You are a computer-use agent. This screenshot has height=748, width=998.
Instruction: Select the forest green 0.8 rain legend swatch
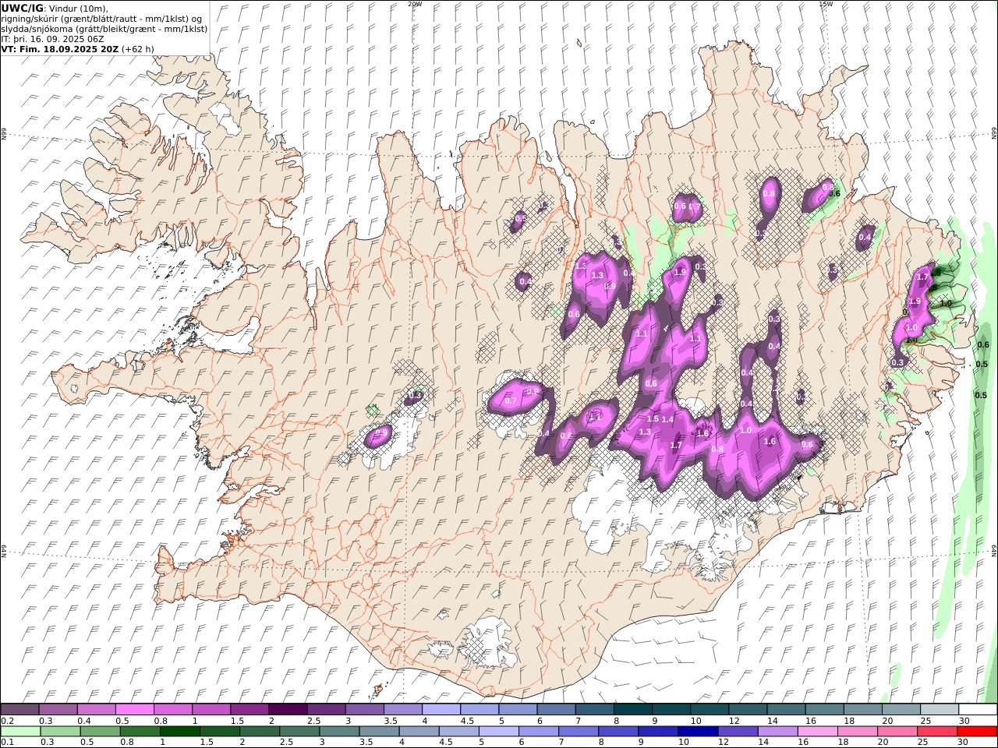pyautogui.click(x=140, y=732)
